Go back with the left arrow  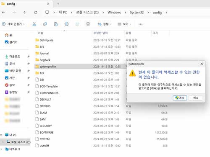[x=3, y=13]
